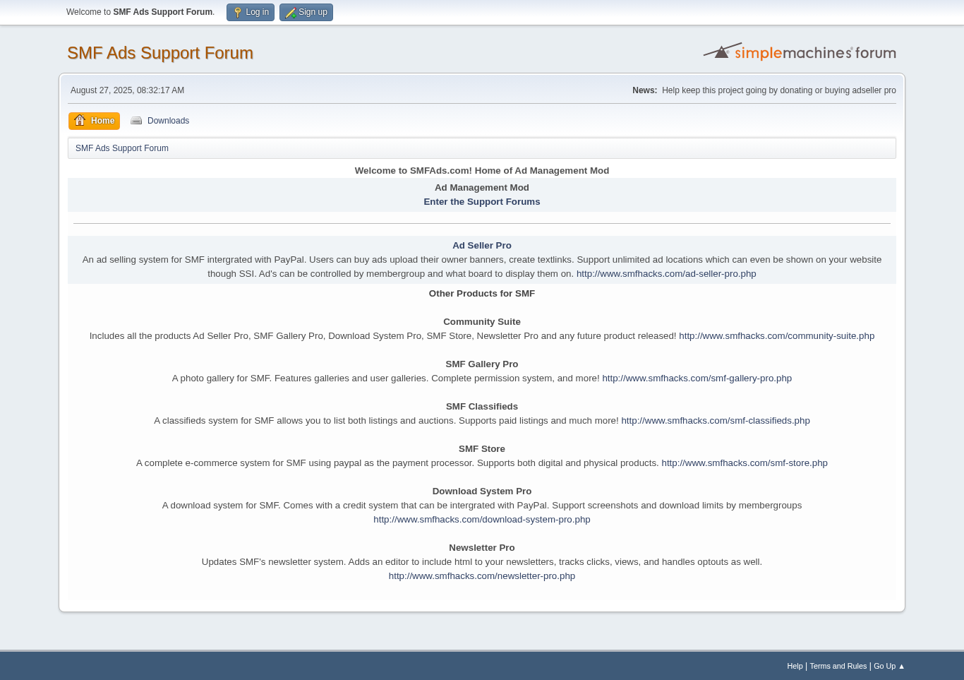964x680 pixels.
Task: Click the drive icon beside Downloads
Action: click(x=136, y=121)
